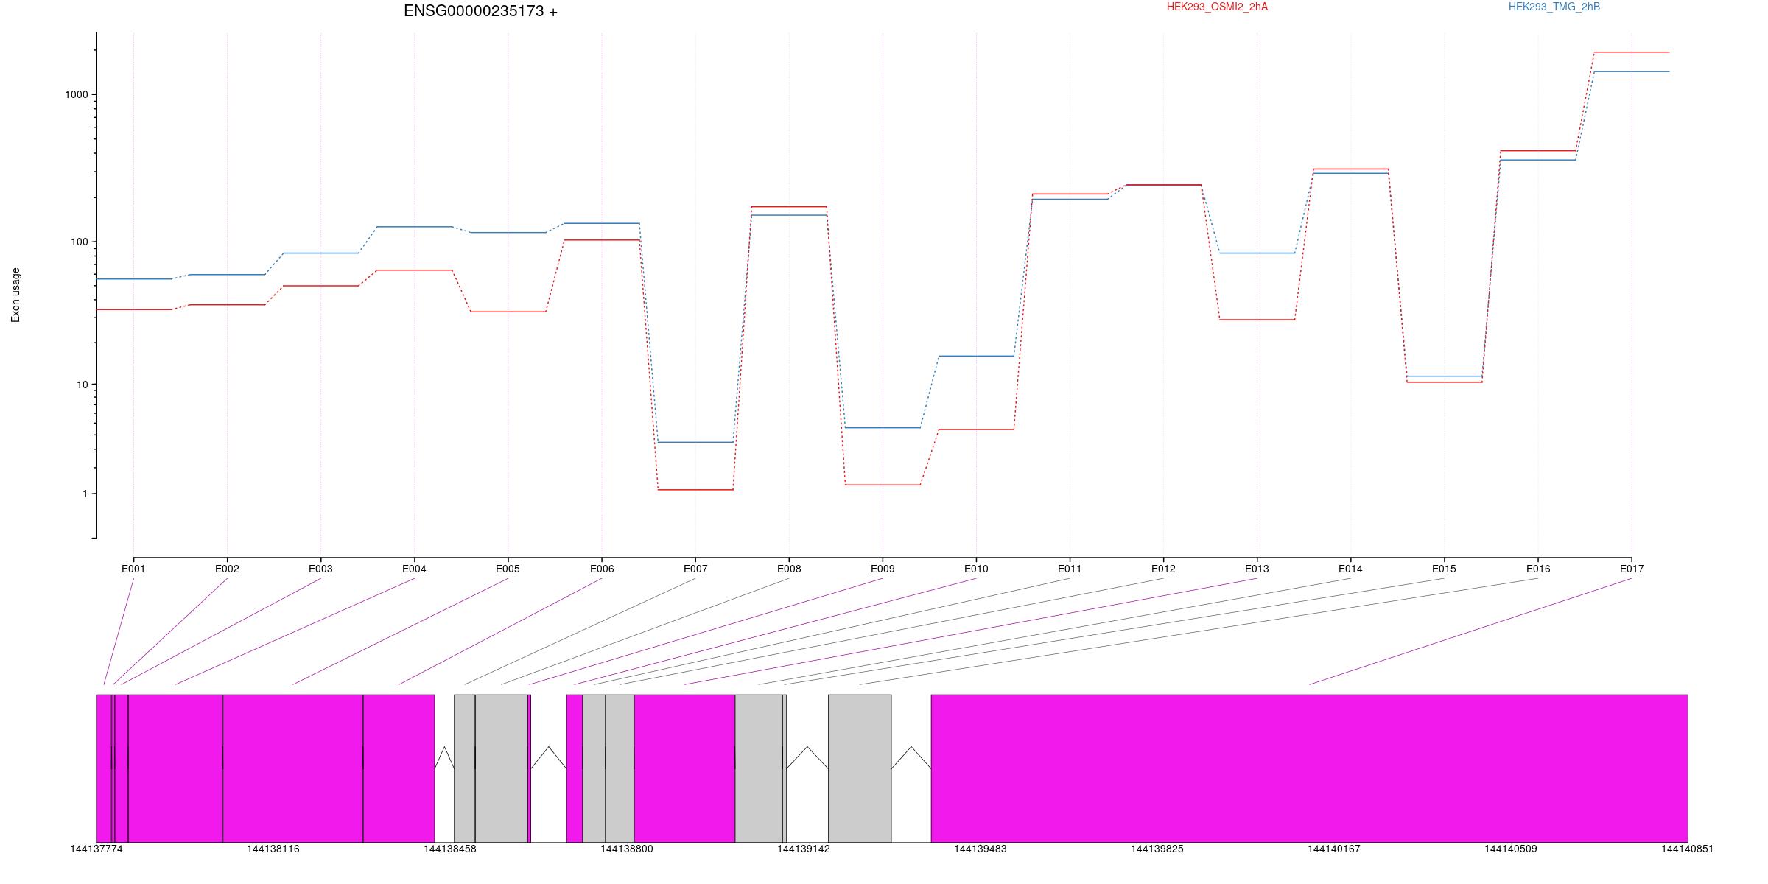Click exon label E013
The width and height of the screenshot is (1768, 884).
tap(1257, 569)
